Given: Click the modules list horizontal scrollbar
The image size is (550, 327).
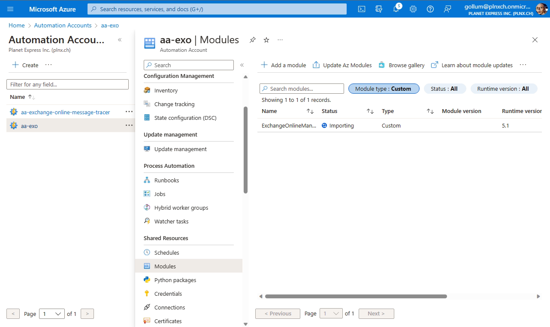Looking at the screenshot, I should coord(356,296).
